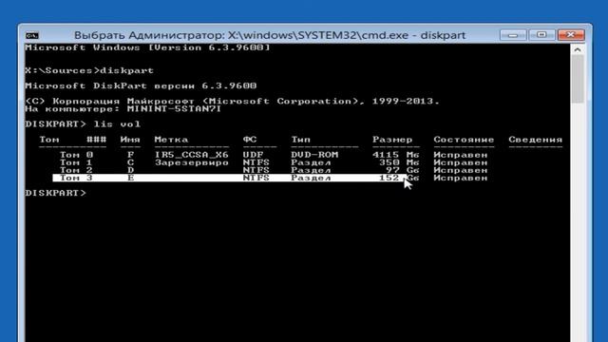Click the 'X:\Sources>diskpart' command line
This screenshot has width=608, height=342.
[89, 70]
